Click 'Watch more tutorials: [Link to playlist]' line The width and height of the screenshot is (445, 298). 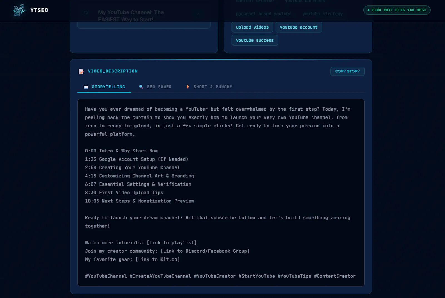pos(141,243)
